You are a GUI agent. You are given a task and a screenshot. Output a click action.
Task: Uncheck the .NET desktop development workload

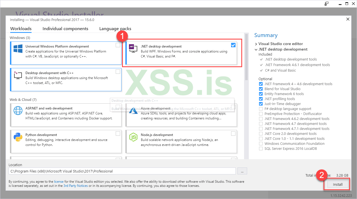[x=233, y=45]
